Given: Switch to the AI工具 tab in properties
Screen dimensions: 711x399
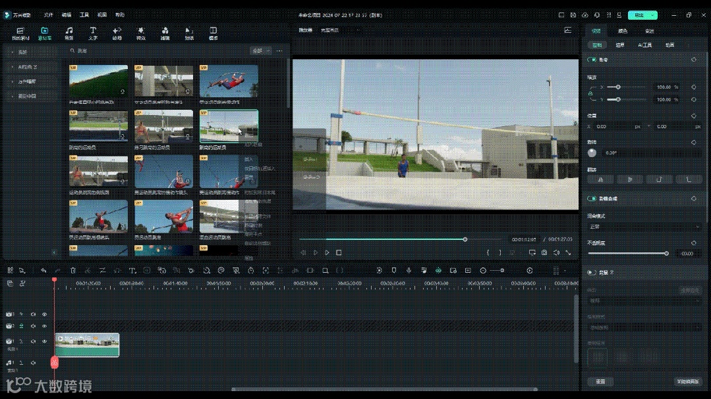Looking at the screenshot, I should pyautogui.click(x=644, y=45).
